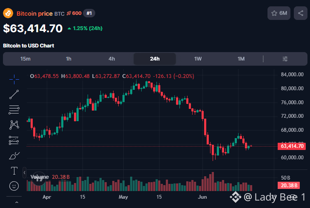Switch to the 15m interval
This screenshot has width=310, height=208.
(x=26, y=59)
